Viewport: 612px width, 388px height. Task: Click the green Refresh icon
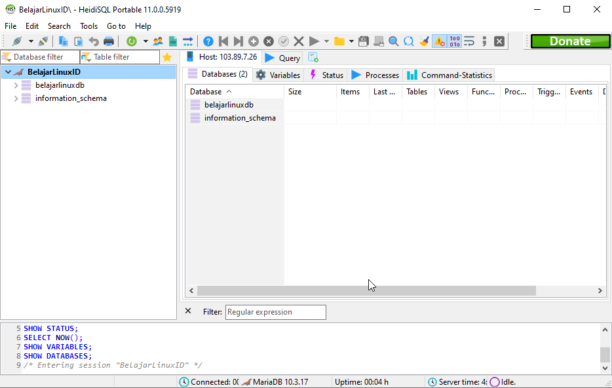132,41
